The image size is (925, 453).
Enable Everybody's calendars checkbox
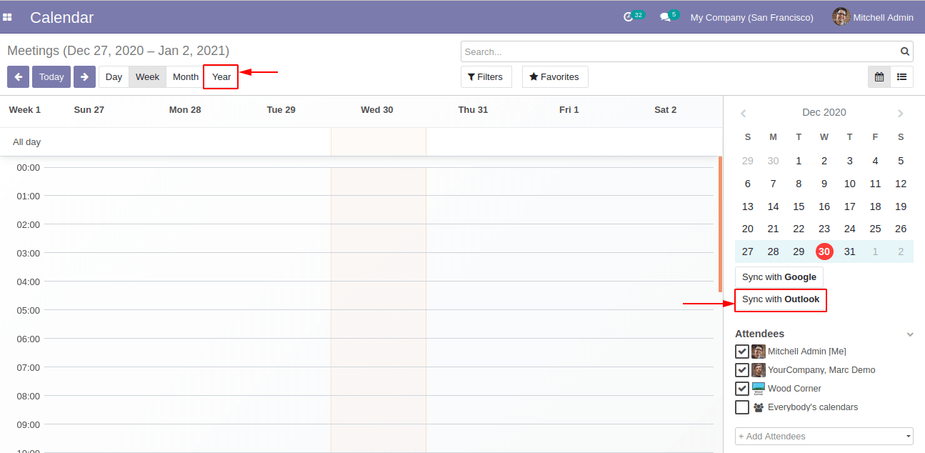(x=742, y=407)
